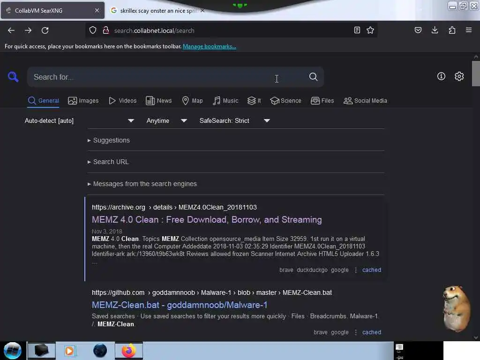480x360 pixels.
Task: Click the github.com result URL breadcrumb
Action: 212,292
